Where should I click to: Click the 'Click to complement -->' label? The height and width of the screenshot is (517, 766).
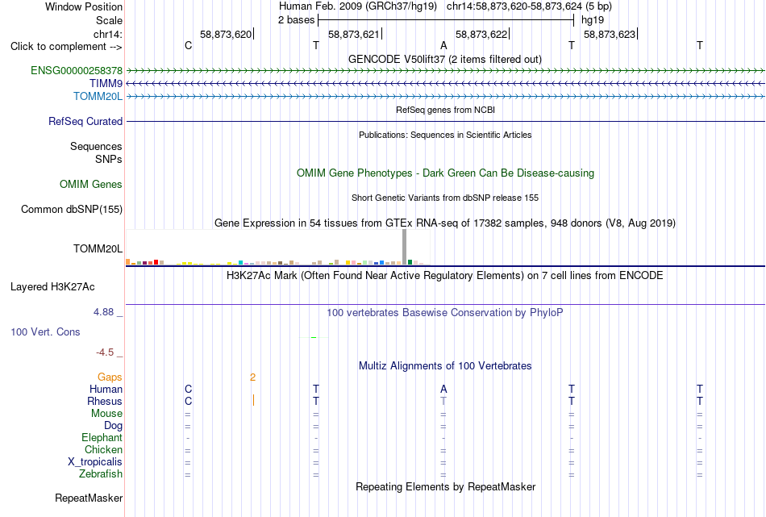(66, 47)
